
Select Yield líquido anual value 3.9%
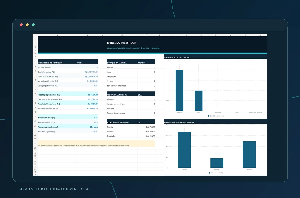tap(96, 122)
